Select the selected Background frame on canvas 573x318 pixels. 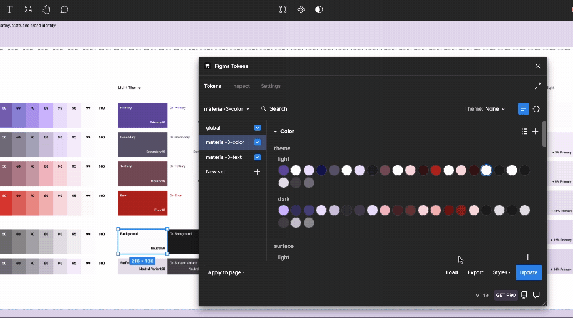143,241
